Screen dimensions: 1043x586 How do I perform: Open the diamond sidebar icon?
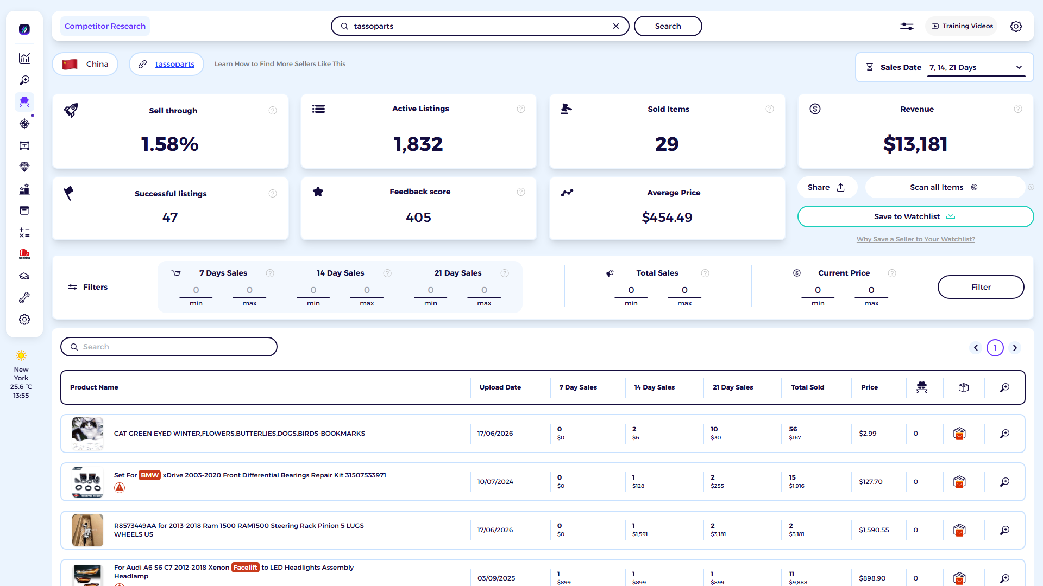[24, 167]
